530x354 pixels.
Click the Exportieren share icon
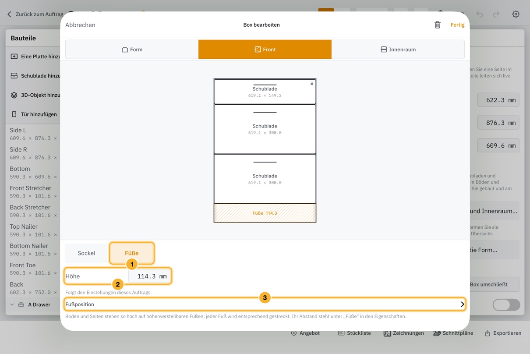[487, 333]
